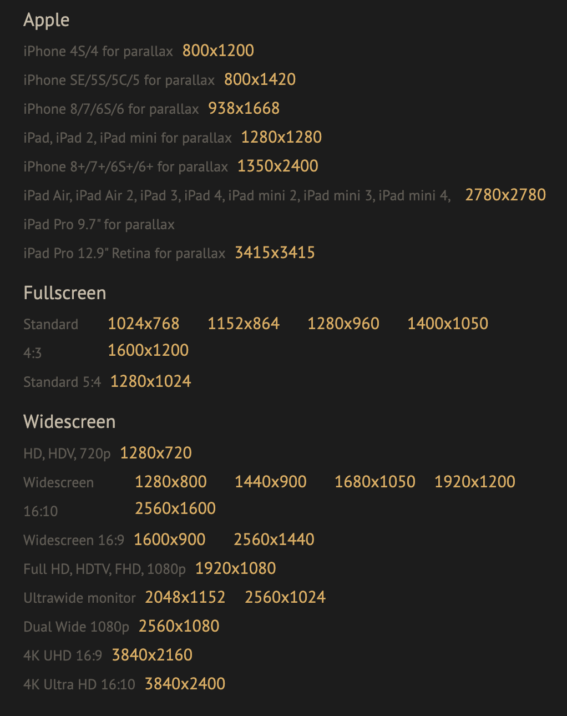
Task: Select the 2780x2780 iPad Air resolution
Action: (505, 195)
